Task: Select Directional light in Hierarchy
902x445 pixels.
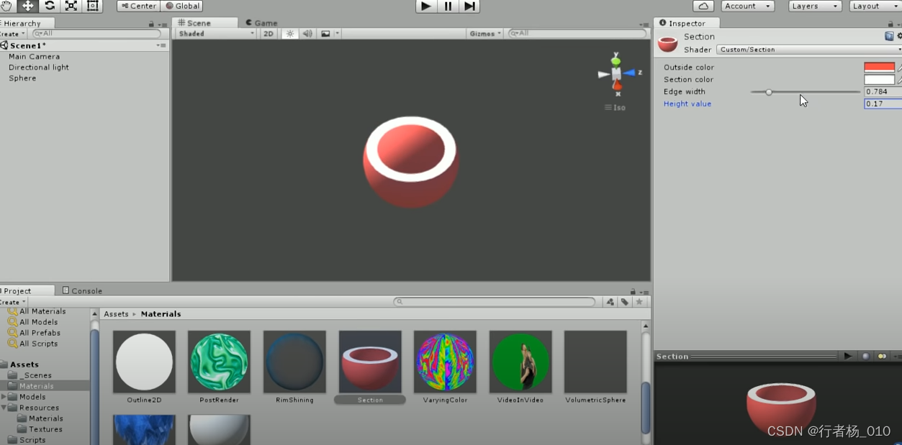Action: pos(39,68)
